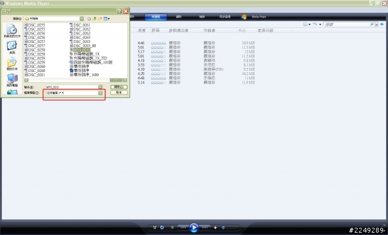
Task: Sort by Rating (評等) column
Action: [x=155, y=30]
